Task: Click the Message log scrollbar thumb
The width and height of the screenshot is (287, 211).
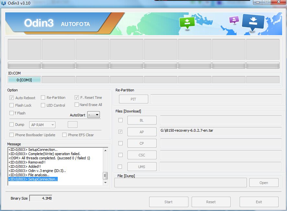Action: 105,176
